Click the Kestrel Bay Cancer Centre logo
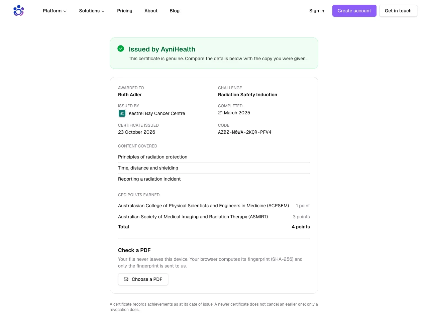 122,113
